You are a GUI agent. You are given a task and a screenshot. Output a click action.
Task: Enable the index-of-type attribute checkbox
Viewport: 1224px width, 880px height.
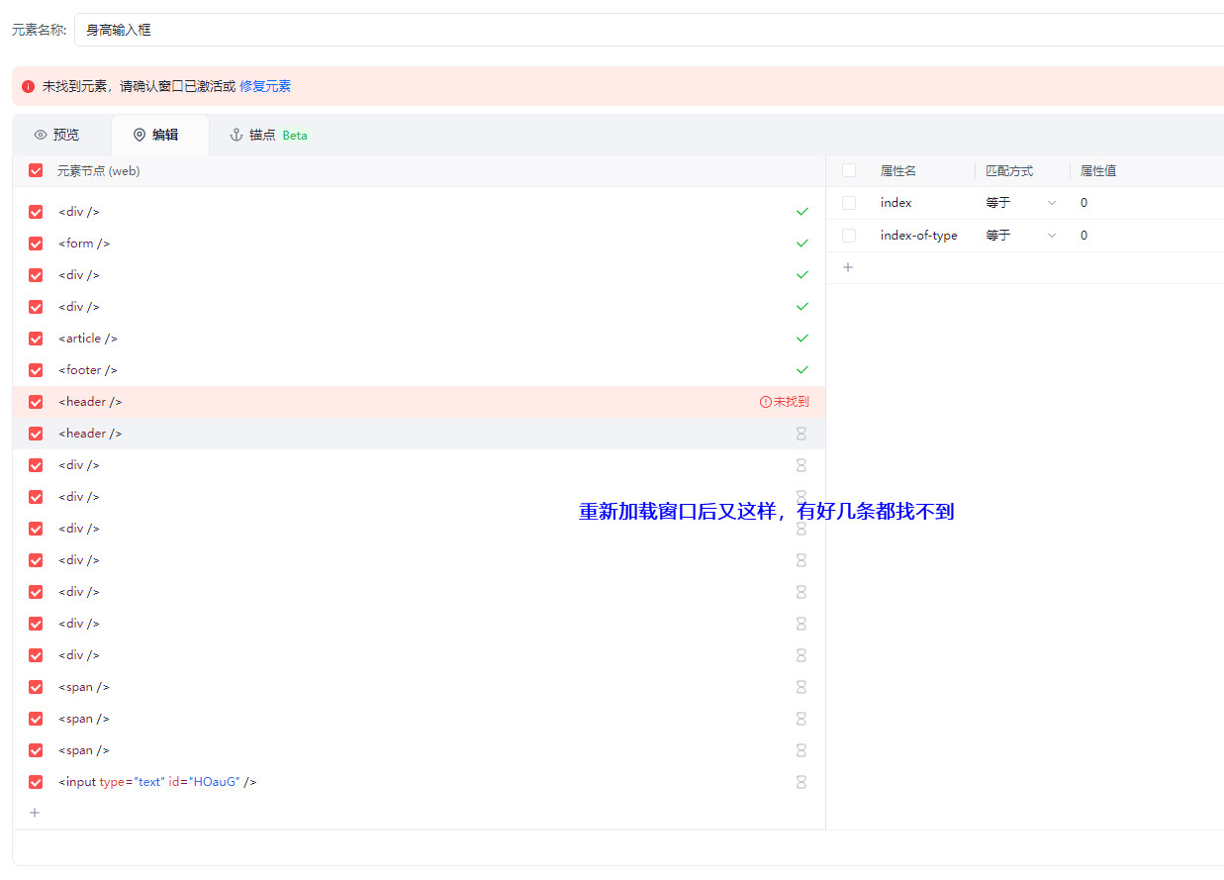point(849,236)
